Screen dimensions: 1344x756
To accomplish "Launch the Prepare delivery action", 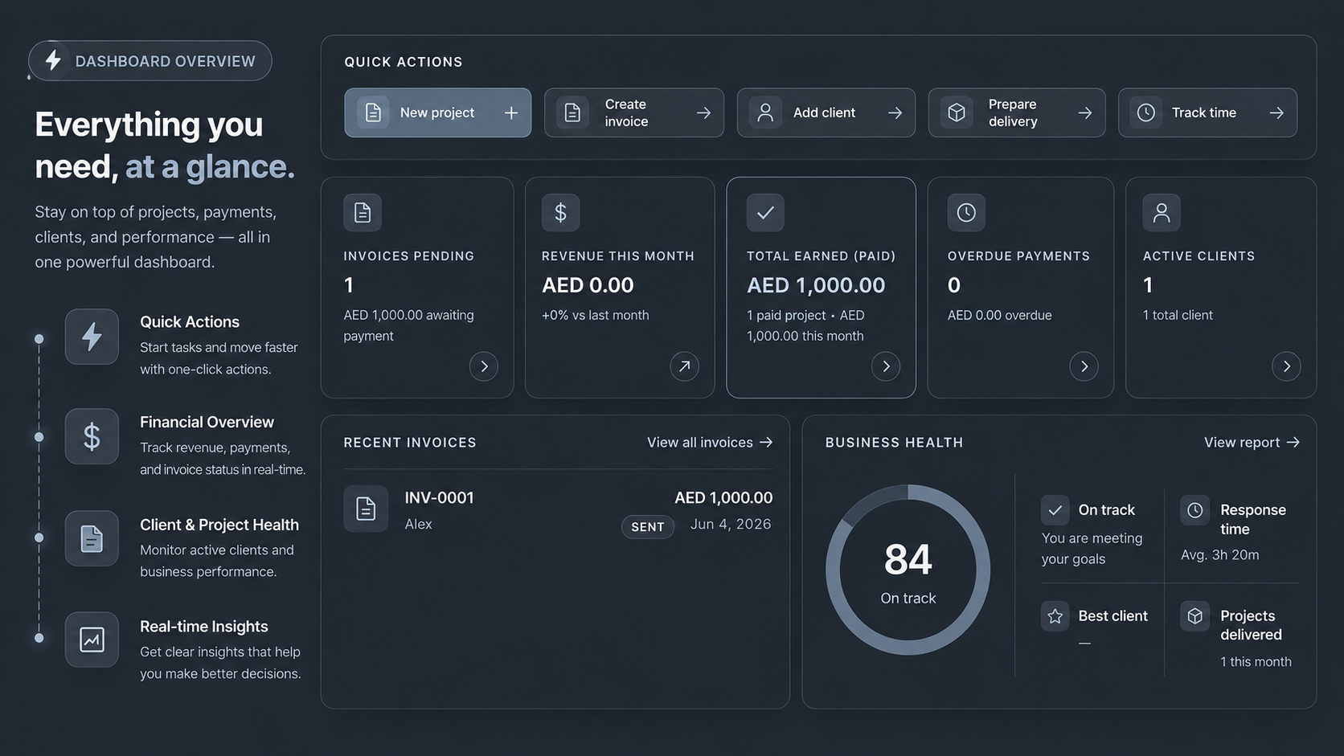I will point(1017,112).
